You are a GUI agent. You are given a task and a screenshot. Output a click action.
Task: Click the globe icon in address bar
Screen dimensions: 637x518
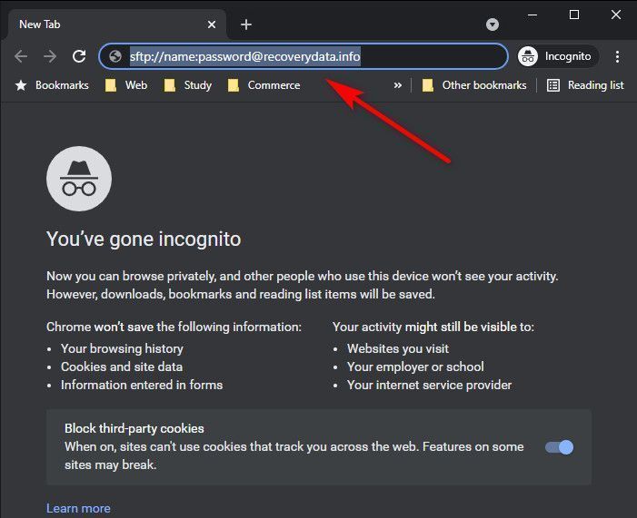(115, 56)
